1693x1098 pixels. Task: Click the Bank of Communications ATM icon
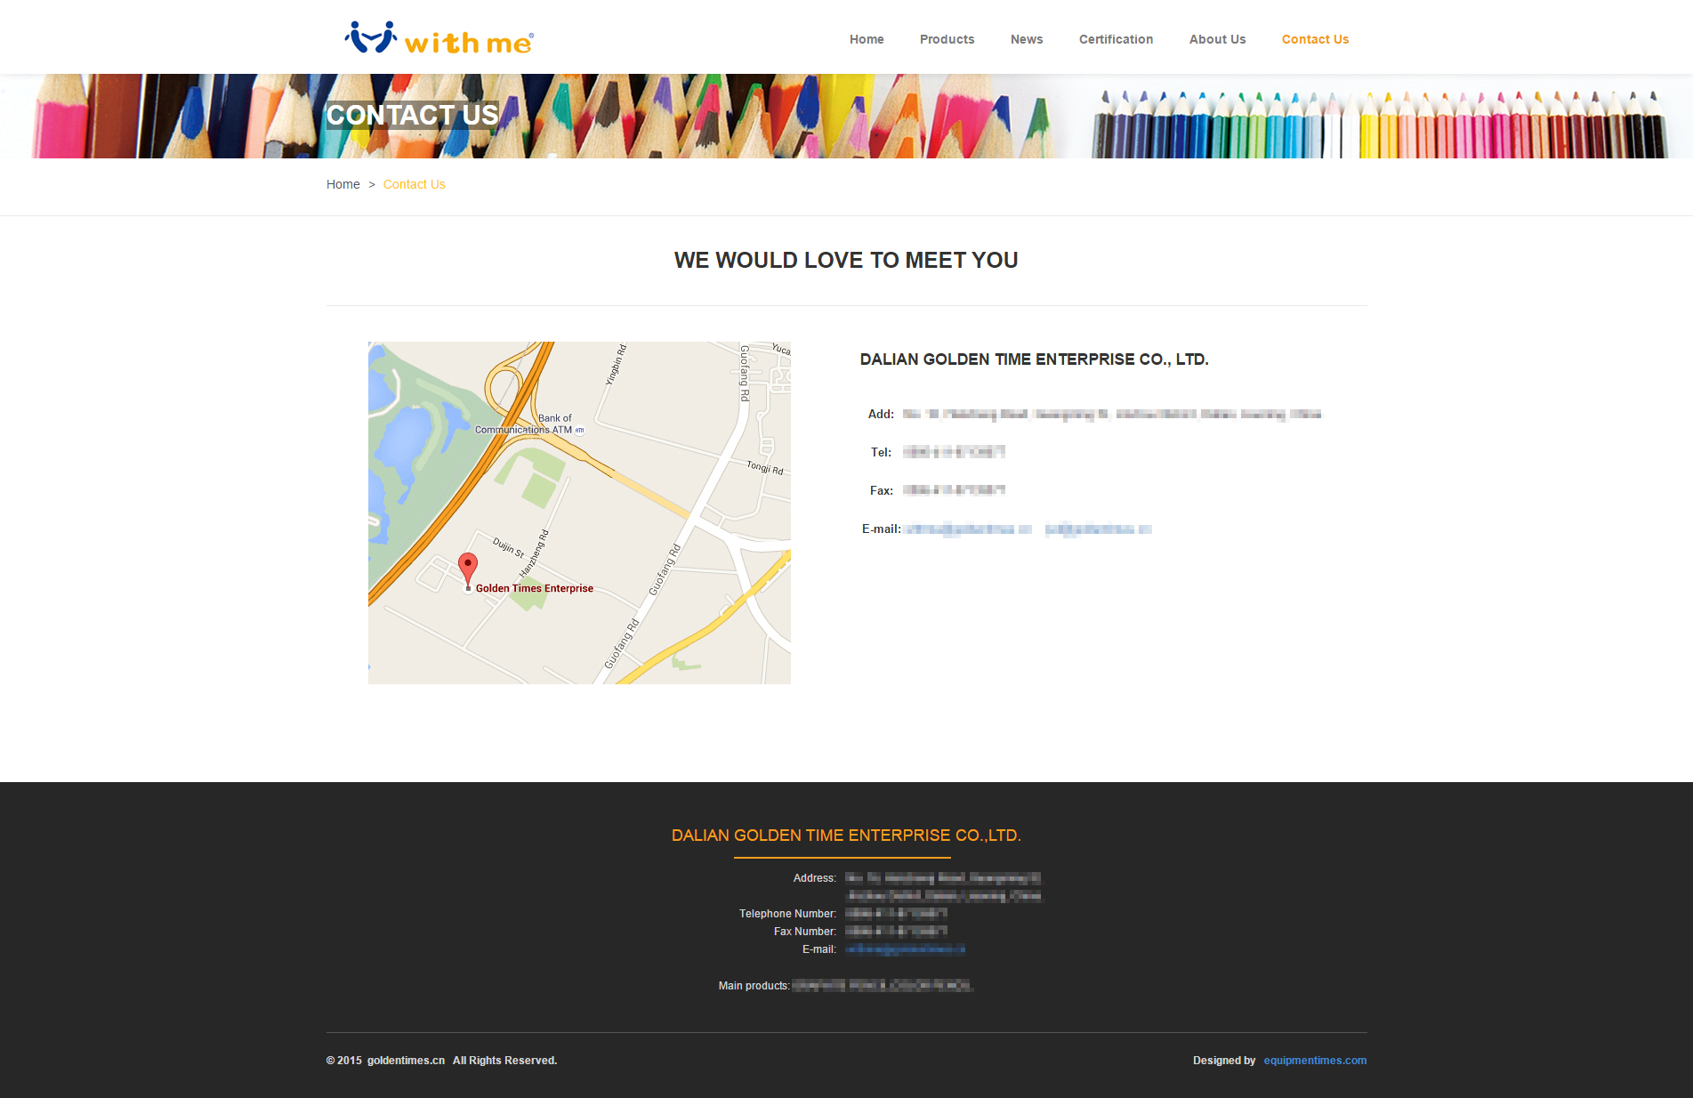coord(580,430)
